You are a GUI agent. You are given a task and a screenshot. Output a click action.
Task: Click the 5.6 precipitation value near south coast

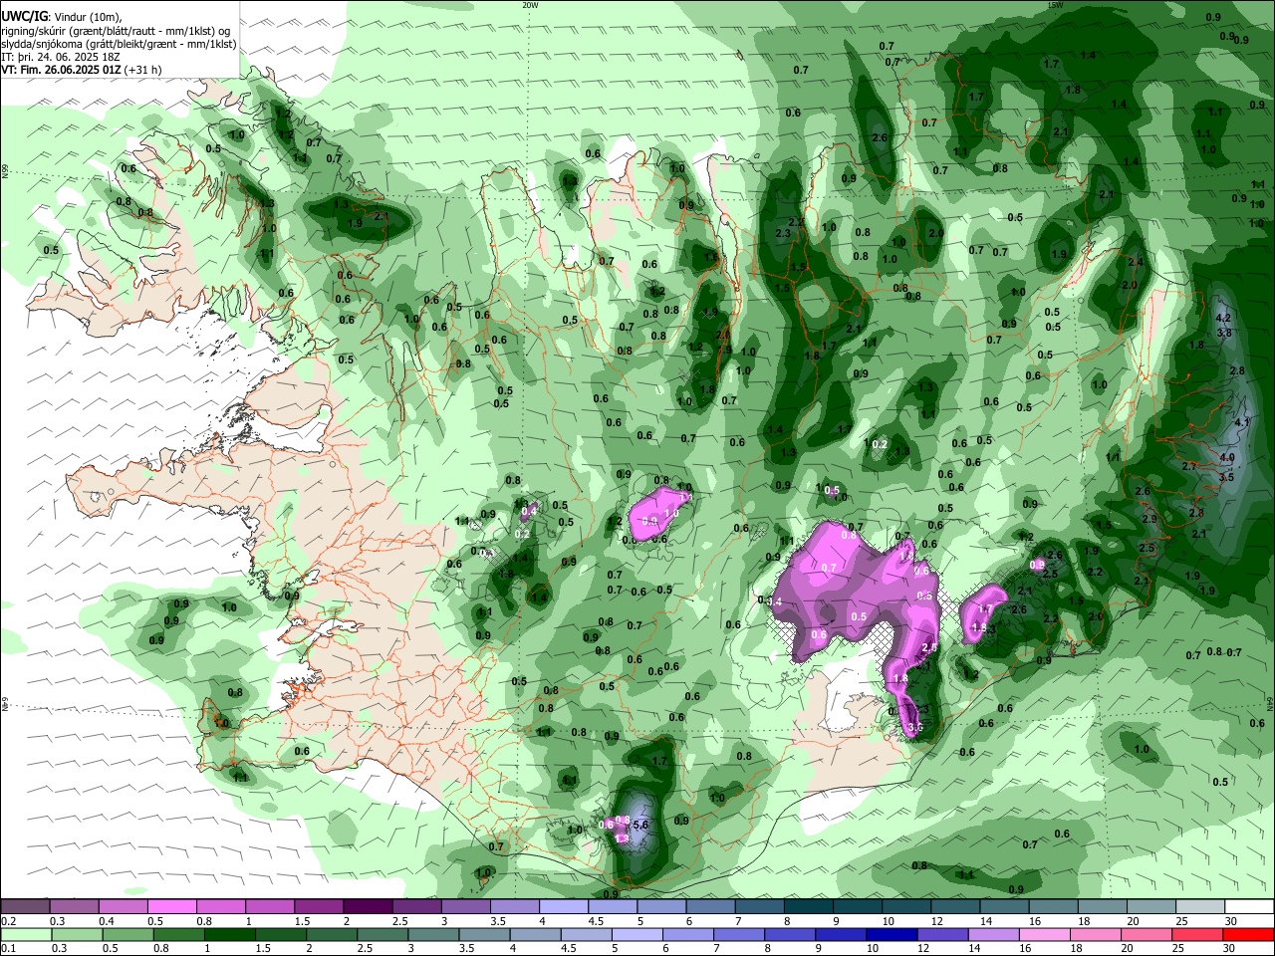click(x=641, y=825)
